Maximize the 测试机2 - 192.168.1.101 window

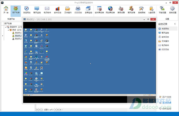pos(148,19)
